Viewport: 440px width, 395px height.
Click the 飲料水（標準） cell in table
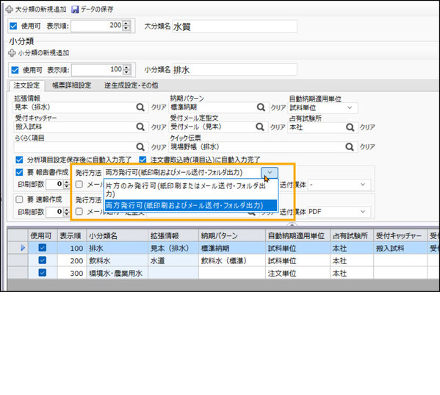[x=232, y=260]
